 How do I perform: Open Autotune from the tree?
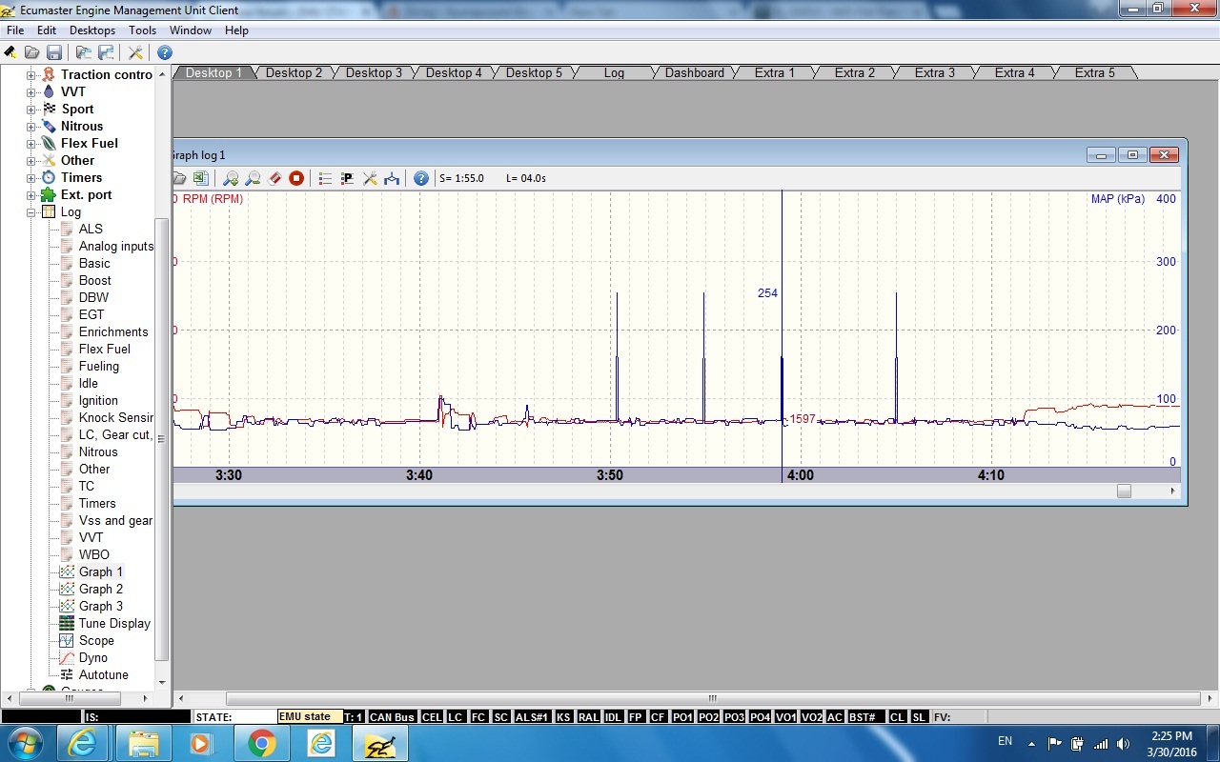pos(103,674)
